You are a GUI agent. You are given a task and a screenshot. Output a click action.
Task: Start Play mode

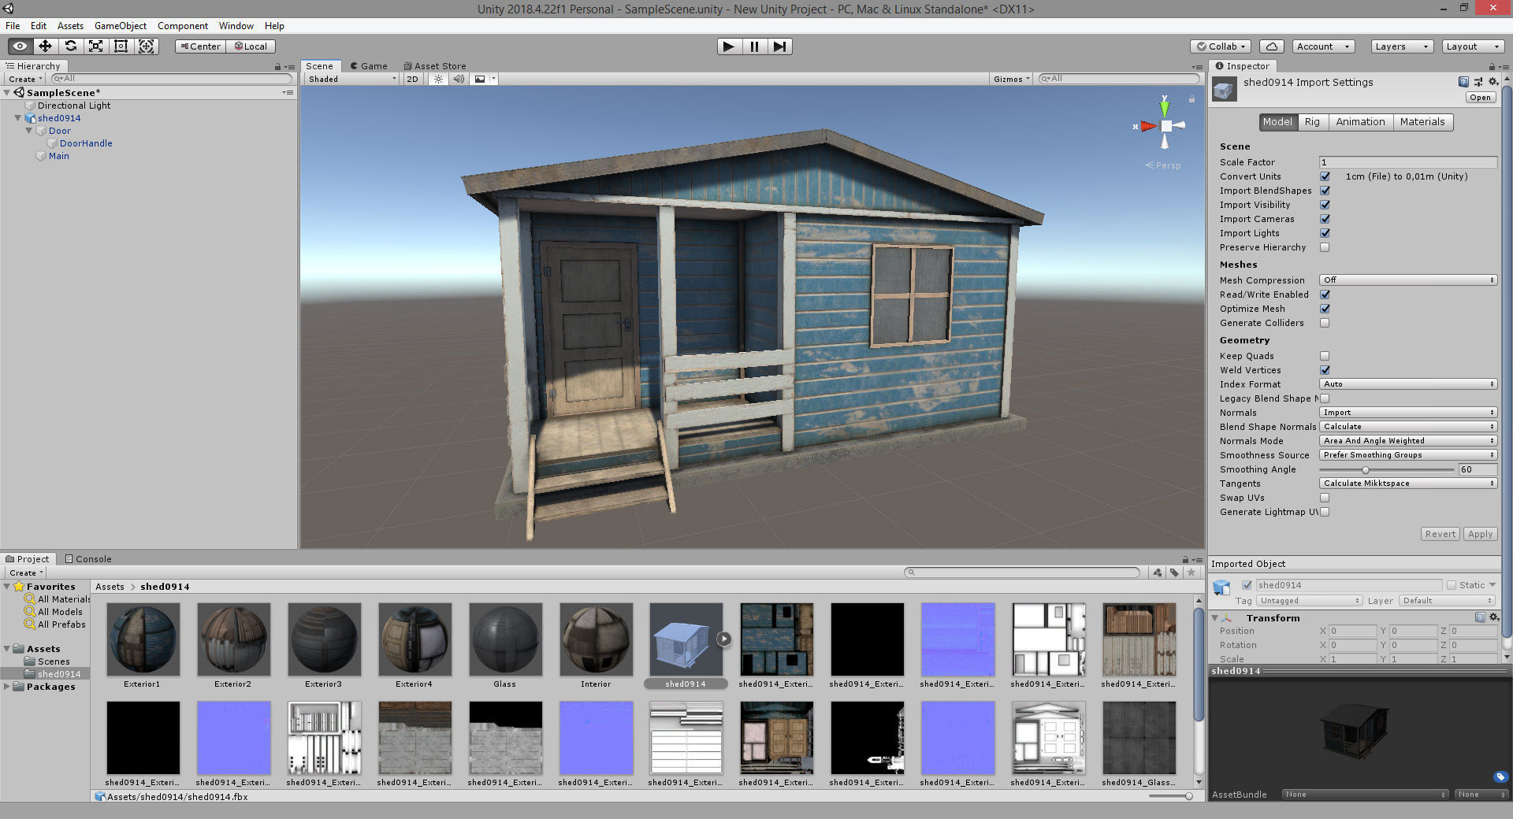click(729, 46)
